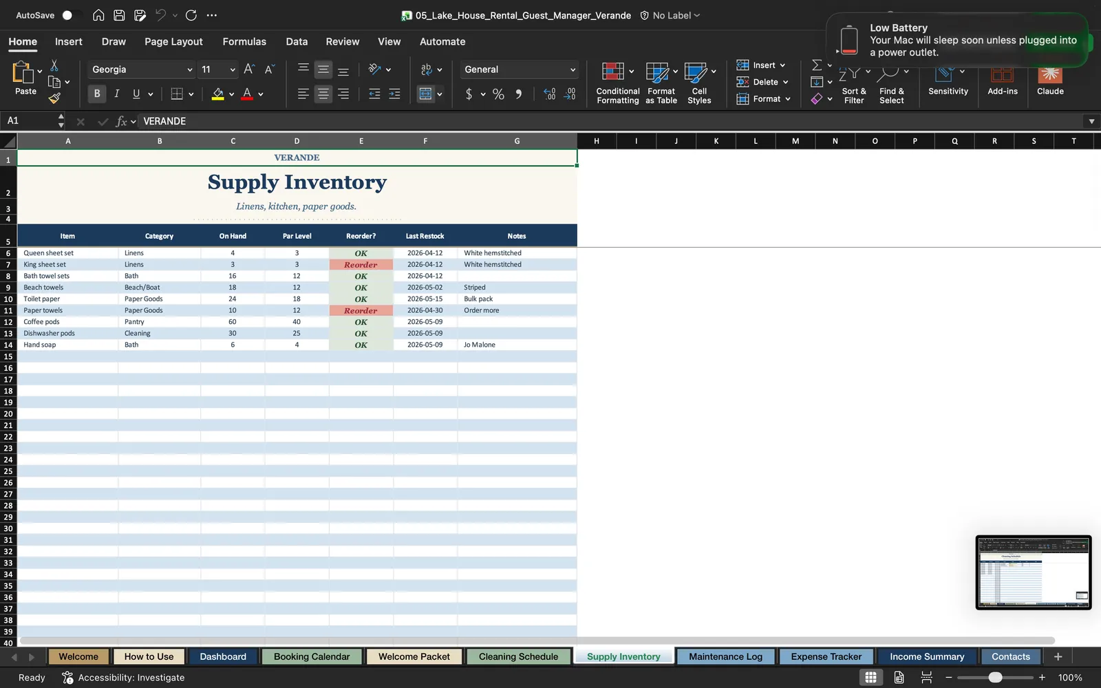Screen dimensions: 1101x688
Task: Click Accessibility: Investigate in status bar
Action: 123,677
